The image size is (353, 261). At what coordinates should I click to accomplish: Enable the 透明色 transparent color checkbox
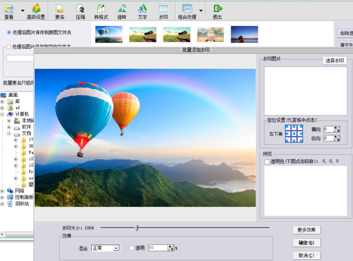[x=267, y=161]
